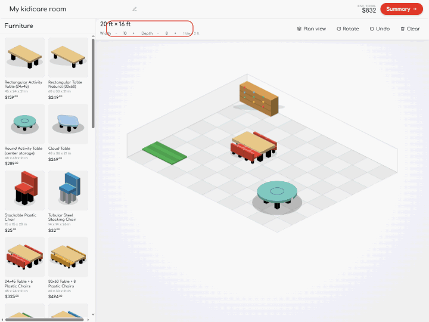Select Rectangular Table Natural (30x60) thumbnail

tap(68, 57)
